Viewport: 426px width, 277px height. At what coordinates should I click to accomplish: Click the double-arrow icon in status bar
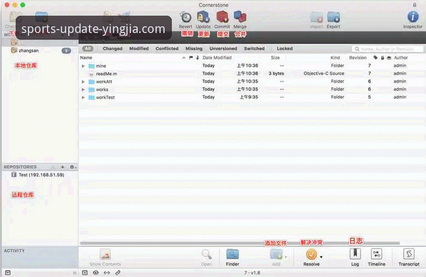coord(107,273)
